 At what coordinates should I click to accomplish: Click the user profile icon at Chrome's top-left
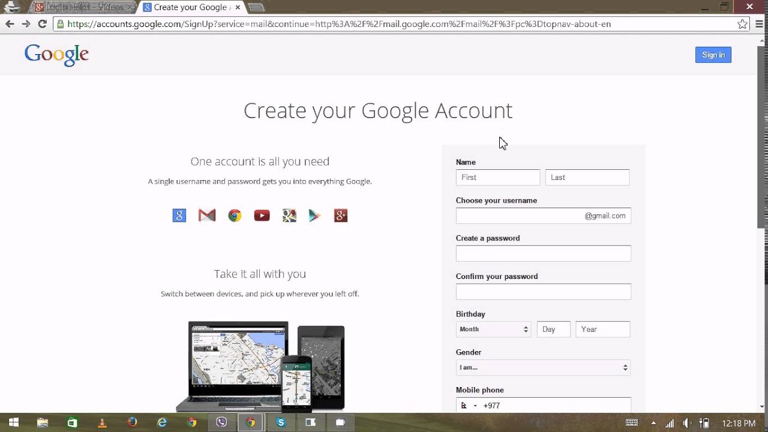pos(12,7)
